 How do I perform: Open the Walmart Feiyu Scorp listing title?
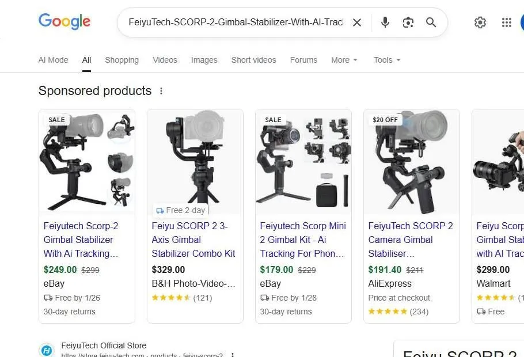(x=500, y=240)
